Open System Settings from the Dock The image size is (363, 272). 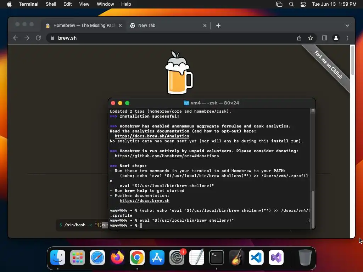tap(177, 257)
